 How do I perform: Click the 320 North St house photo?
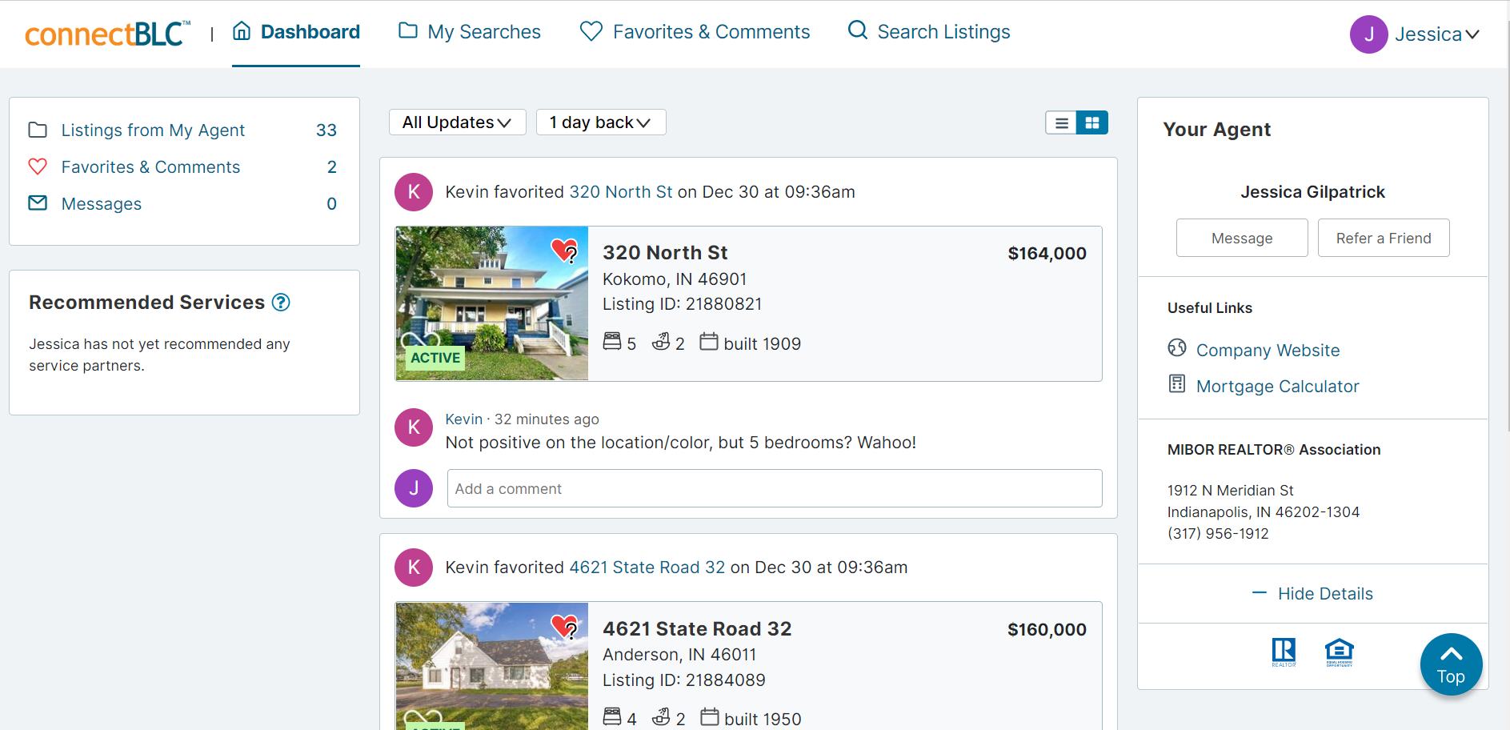[x=492, y=303]
